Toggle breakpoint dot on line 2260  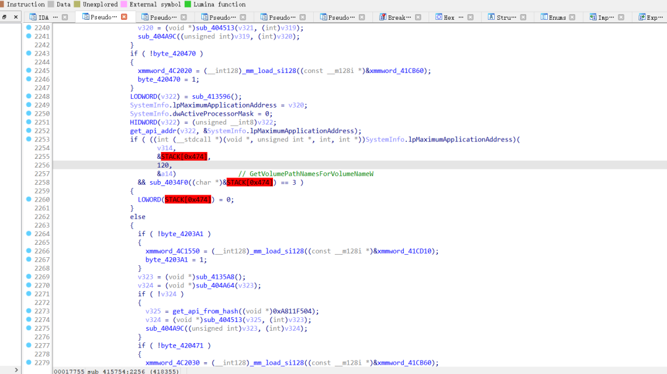pyautogui.click(x=28, y=199)
